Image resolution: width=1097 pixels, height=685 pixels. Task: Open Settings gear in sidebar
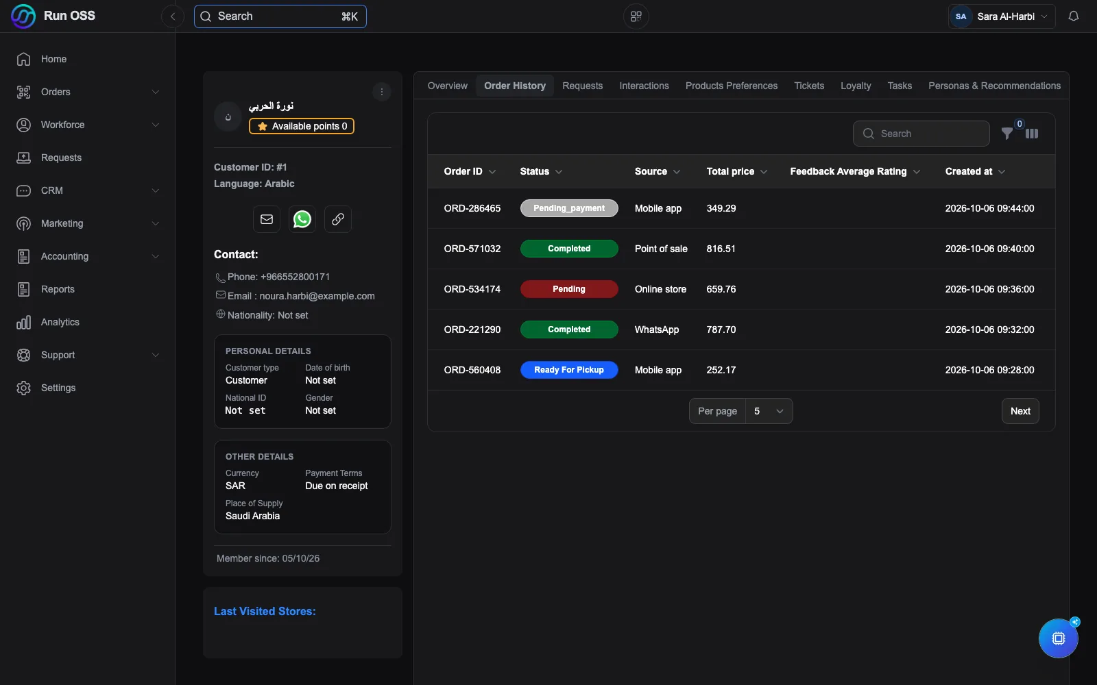point(23,388)
